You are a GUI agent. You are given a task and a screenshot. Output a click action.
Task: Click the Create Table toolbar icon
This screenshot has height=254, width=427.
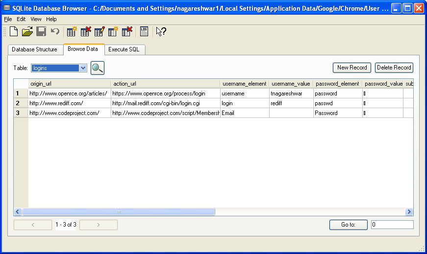(72, 31)
